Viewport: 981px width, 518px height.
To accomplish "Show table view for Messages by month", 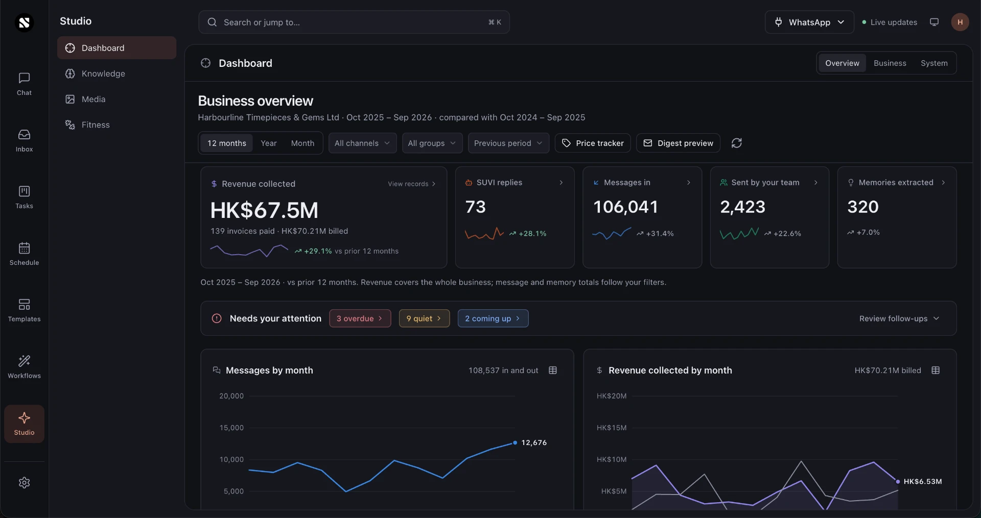I will click(x=553, y=371).
